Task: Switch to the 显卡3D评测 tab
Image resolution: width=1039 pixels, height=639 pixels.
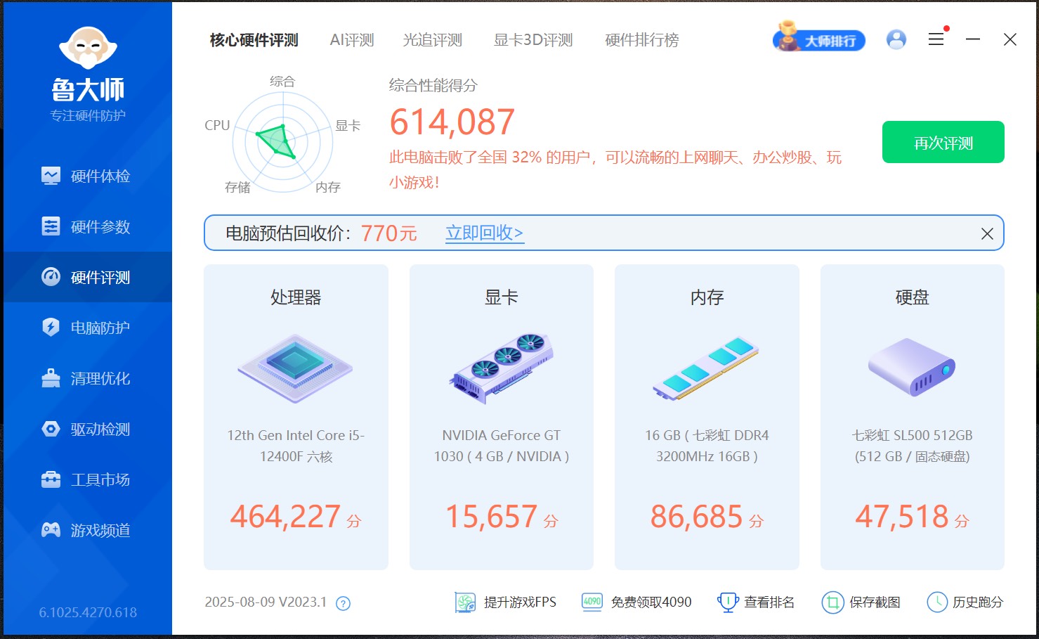Action: 533,40
